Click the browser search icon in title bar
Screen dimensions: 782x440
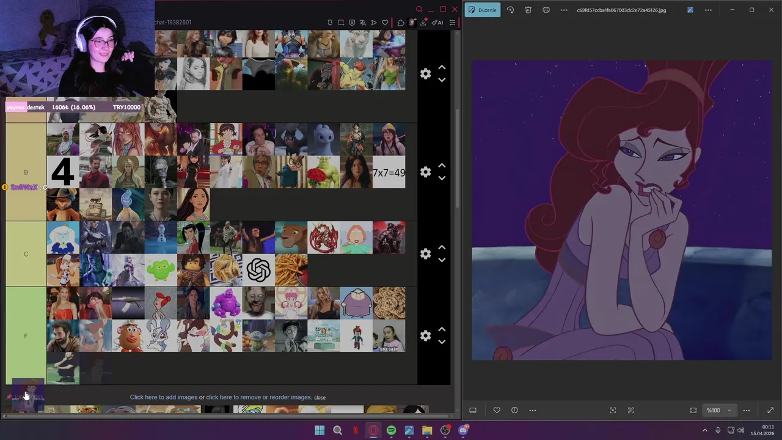[418, 9]
